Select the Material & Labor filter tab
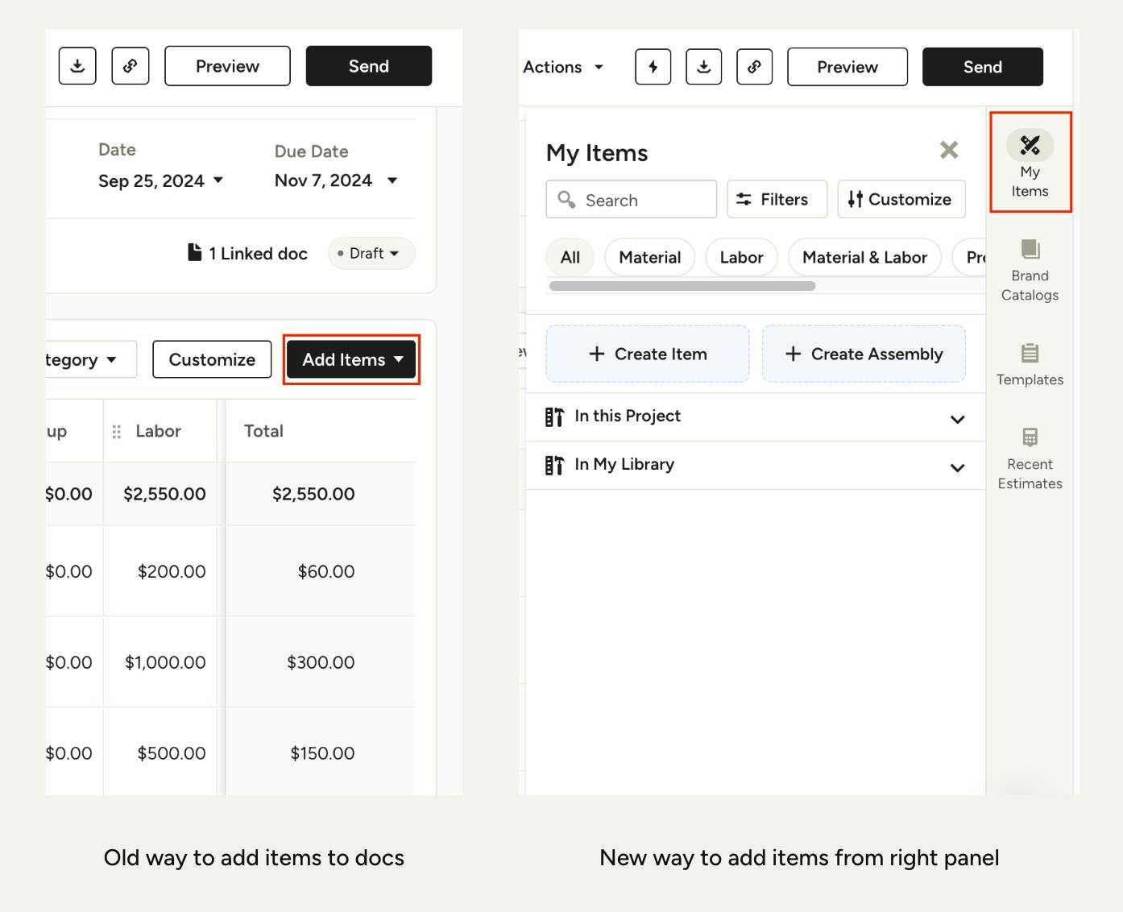 [x=864, y=258]
